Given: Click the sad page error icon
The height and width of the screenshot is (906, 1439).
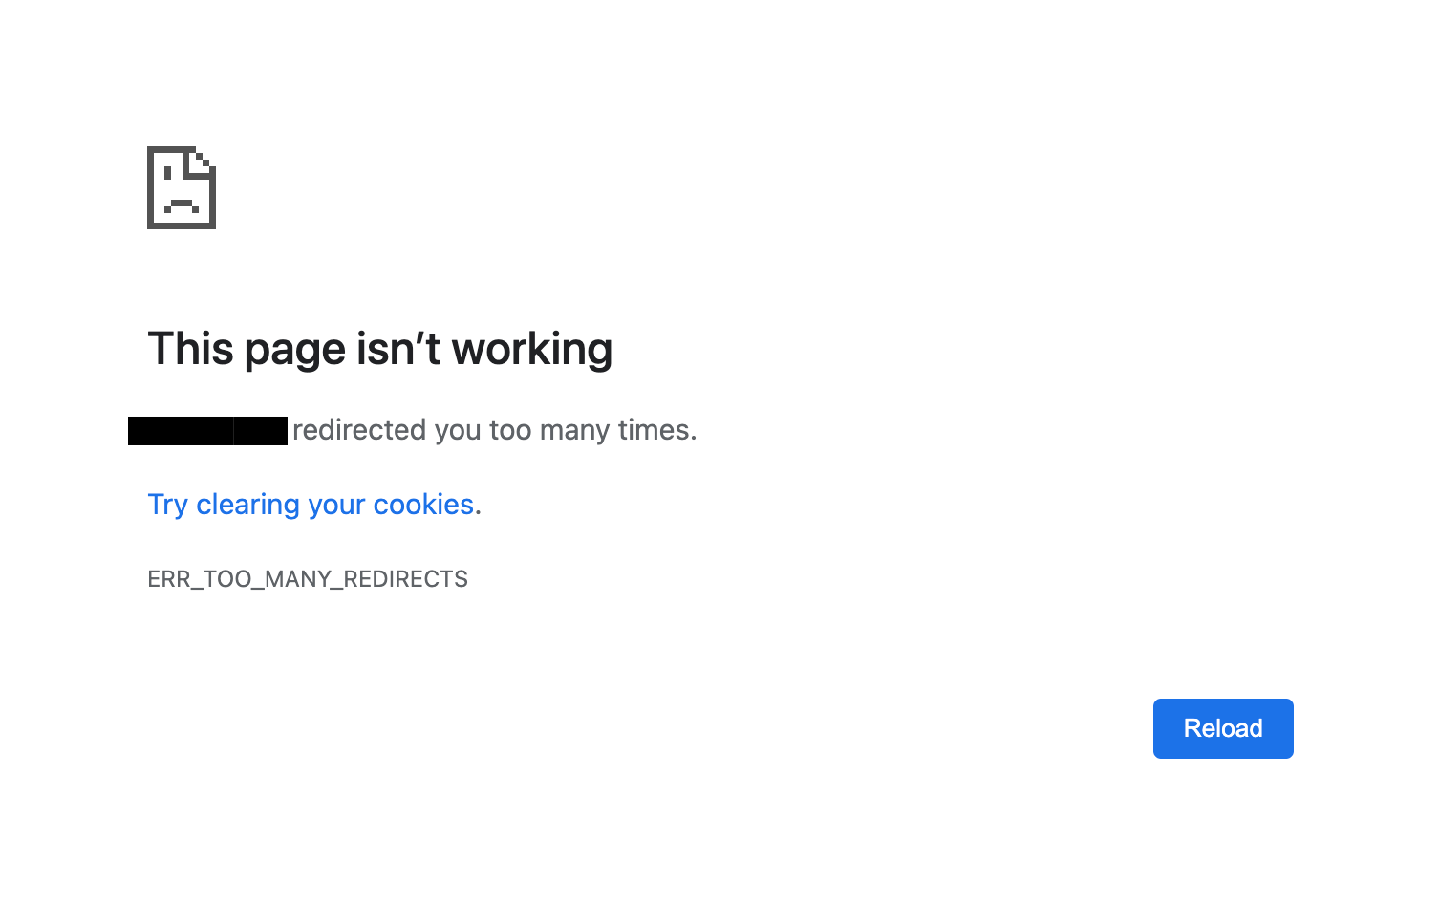Looking at the screenshot, I should click(182, 187).
